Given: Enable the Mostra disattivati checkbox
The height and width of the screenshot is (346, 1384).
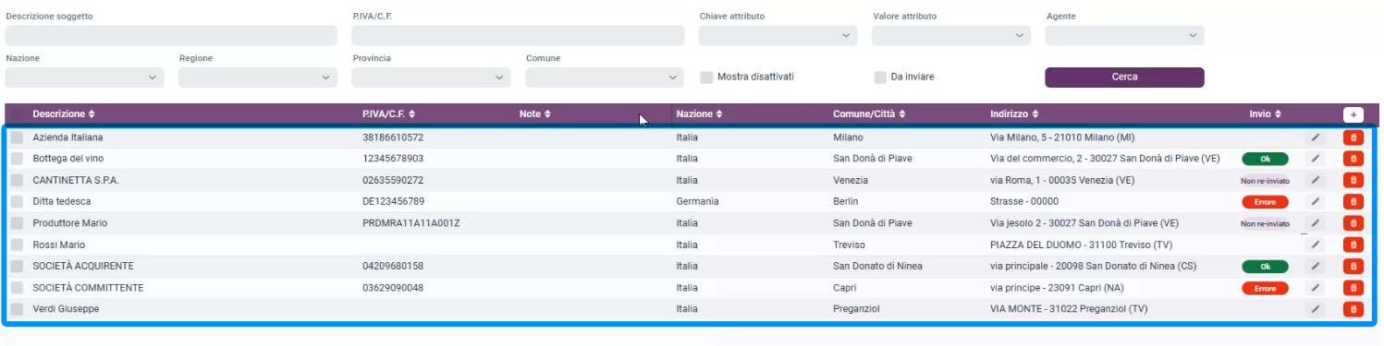Looking at the screenshot, I should pyautogui.click(x=706, y=77).
